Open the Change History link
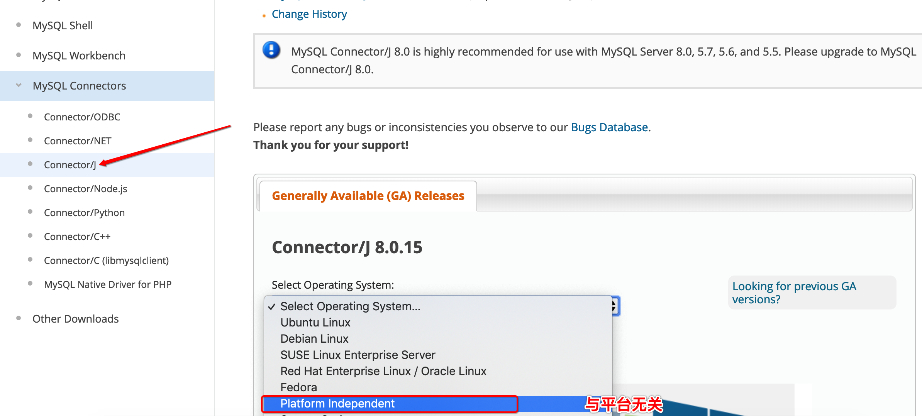Viewport: 922px width, 416px height. click(x=309, y=14)
